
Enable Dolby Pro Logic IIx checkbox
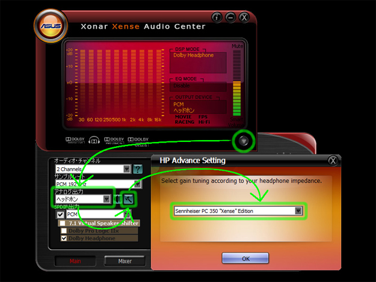click(x=64, y=231)
